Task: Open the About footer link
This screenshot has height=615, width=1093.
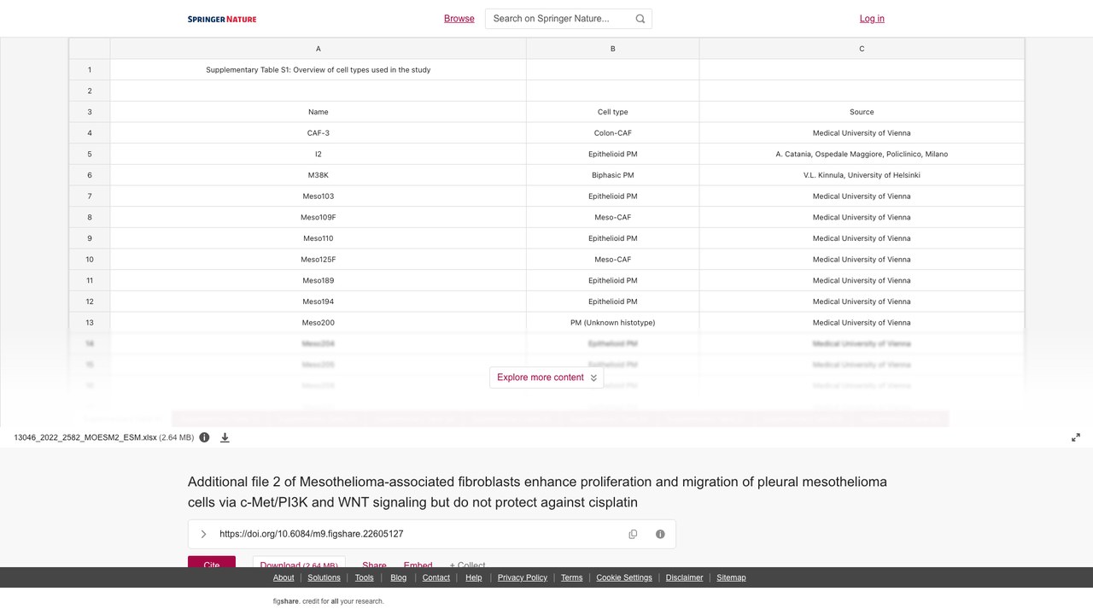Action: (283, 577)
